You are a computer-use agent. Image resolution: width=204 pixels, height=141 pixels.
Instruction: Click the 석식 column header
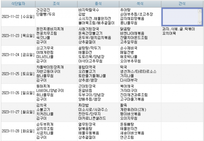pyautogui.click(x=140, y=4)
